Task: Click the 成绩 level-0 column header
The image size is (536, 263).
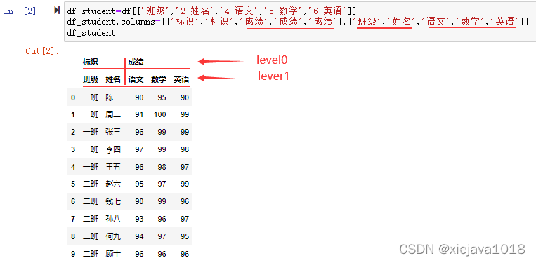Action: (136, 62)
